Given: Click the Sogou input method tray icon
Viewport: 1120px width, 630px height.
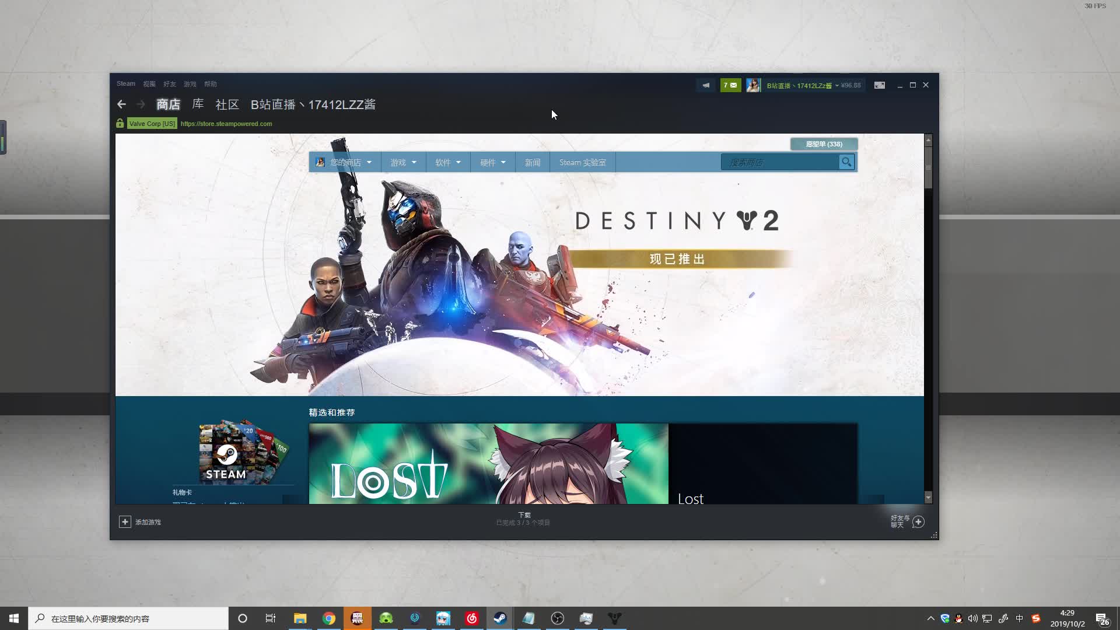Looking at the screenshot, I should [x=1036, y=618].
